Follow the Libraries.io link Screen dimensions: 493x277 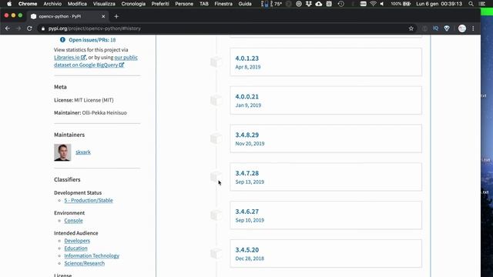(70, 58)
